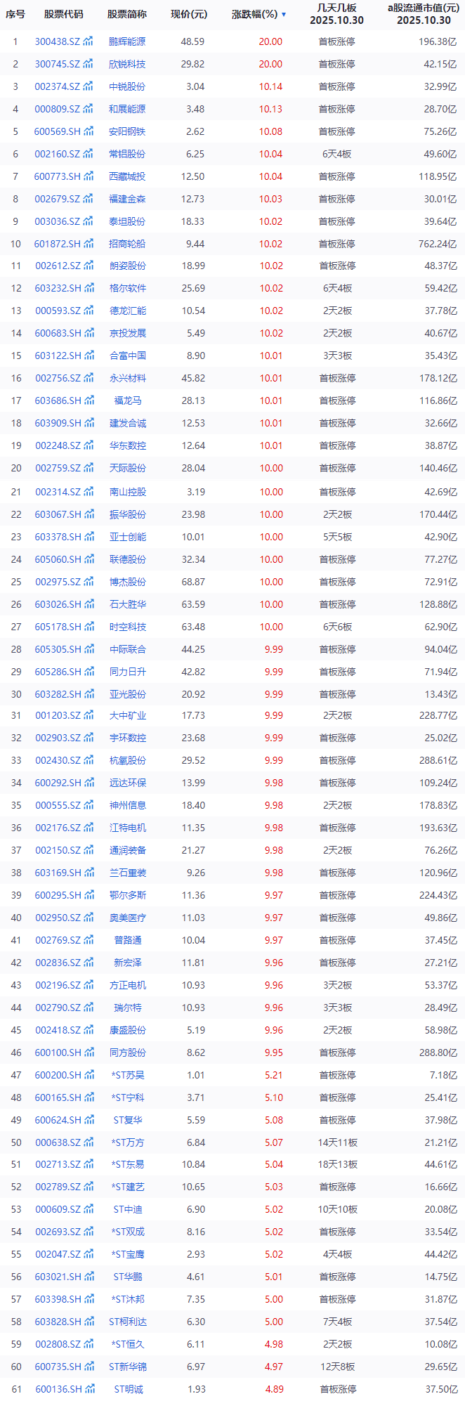The image size is (465, 1401).
Task: Click the chart icon beside 300438.SZ
Action: (89, 41)
